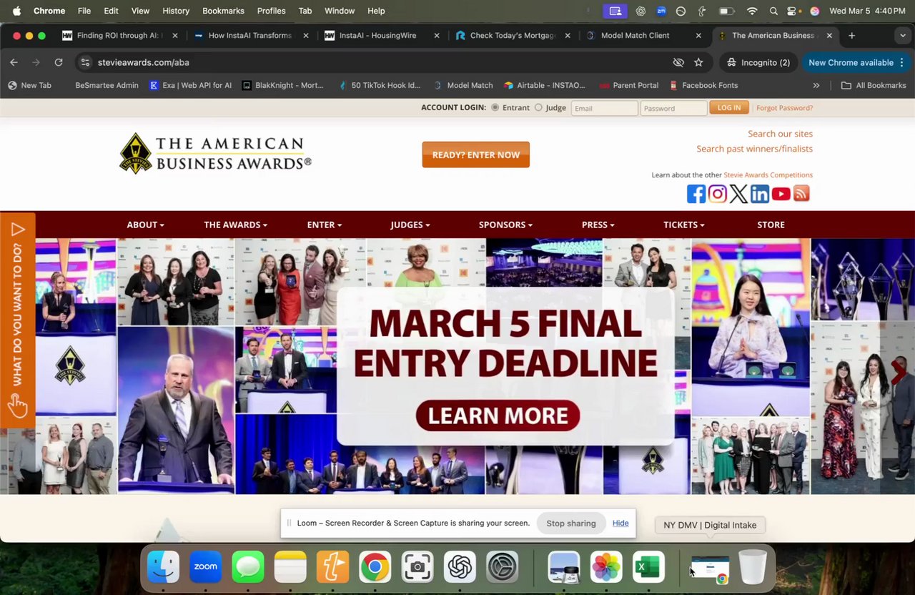Open the Instagram social icon

click(717, 194)
